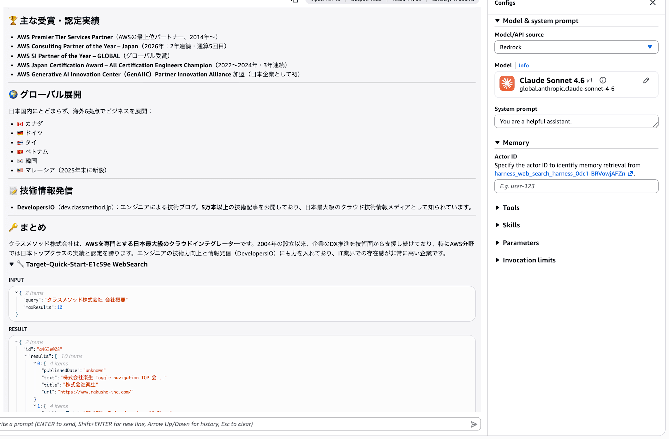Collapse the "results" array node
This screenshot has width=669, height=439.
pos(25,356)
